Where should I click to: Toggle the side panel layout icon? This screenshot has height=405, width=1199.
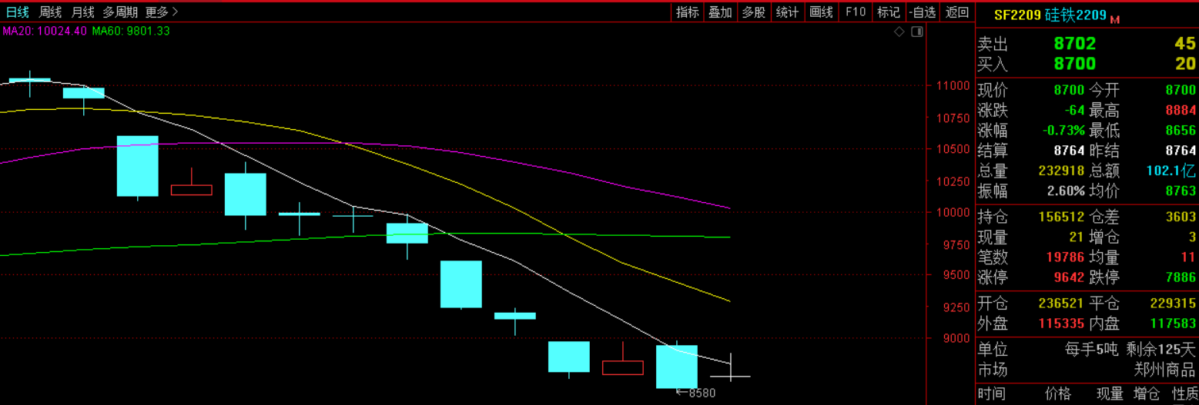point(916,32)
